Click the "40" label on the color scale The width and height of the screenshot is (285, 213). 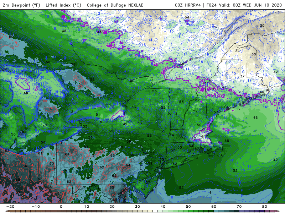pos(163,207)
